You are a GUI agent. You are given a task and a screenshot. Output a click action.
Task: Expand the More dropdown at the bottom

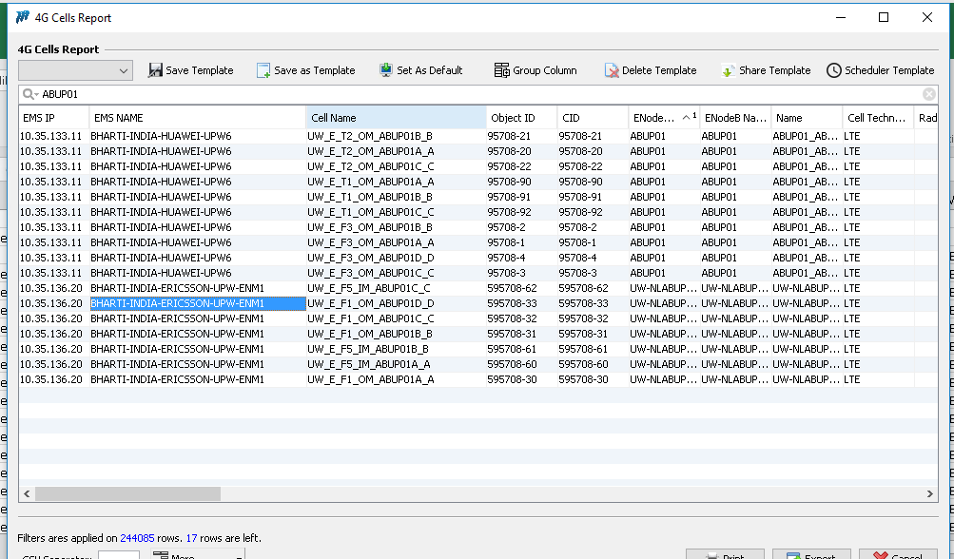(198, 555)
